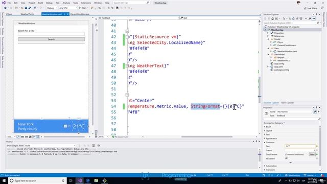Click the Search button in designer preview

(x=51, y=39)
